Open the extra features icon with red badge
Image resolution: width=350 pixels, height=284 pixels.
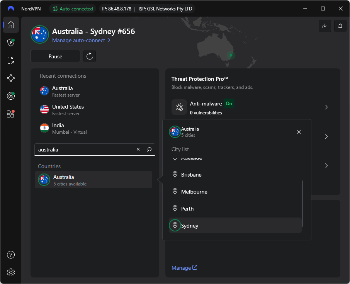[10, 114]
